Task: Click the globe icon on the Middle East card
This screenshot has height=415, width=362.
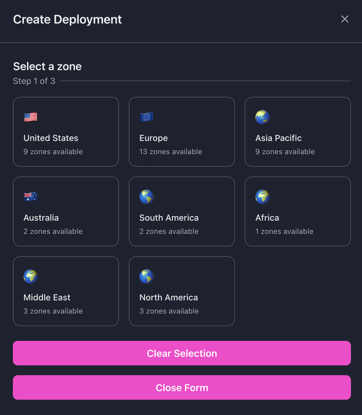Action: tap(31, 276)
